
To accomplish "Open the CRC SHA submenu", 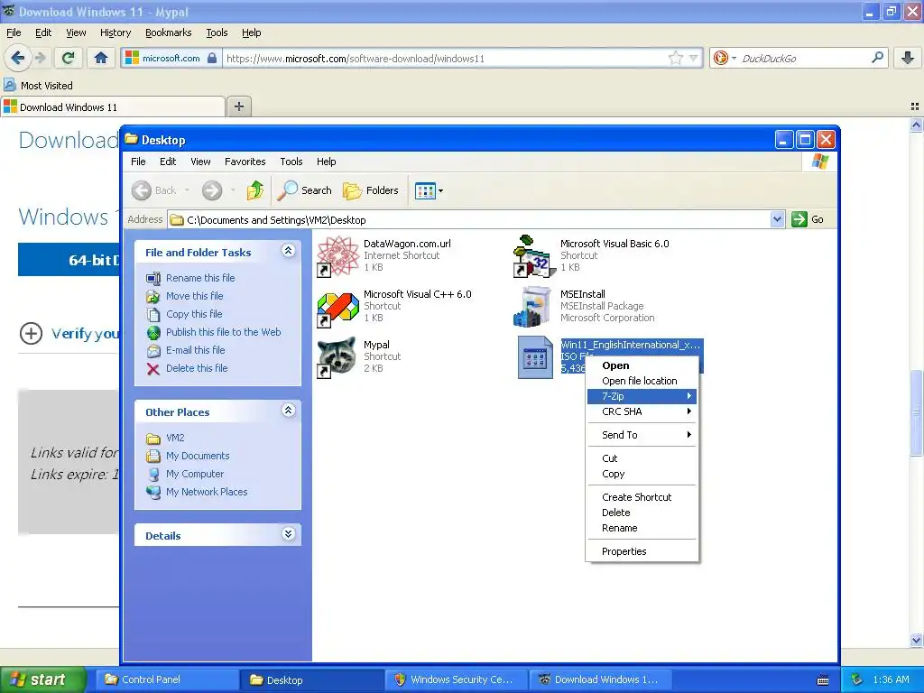I will click(x=642, y=411).
